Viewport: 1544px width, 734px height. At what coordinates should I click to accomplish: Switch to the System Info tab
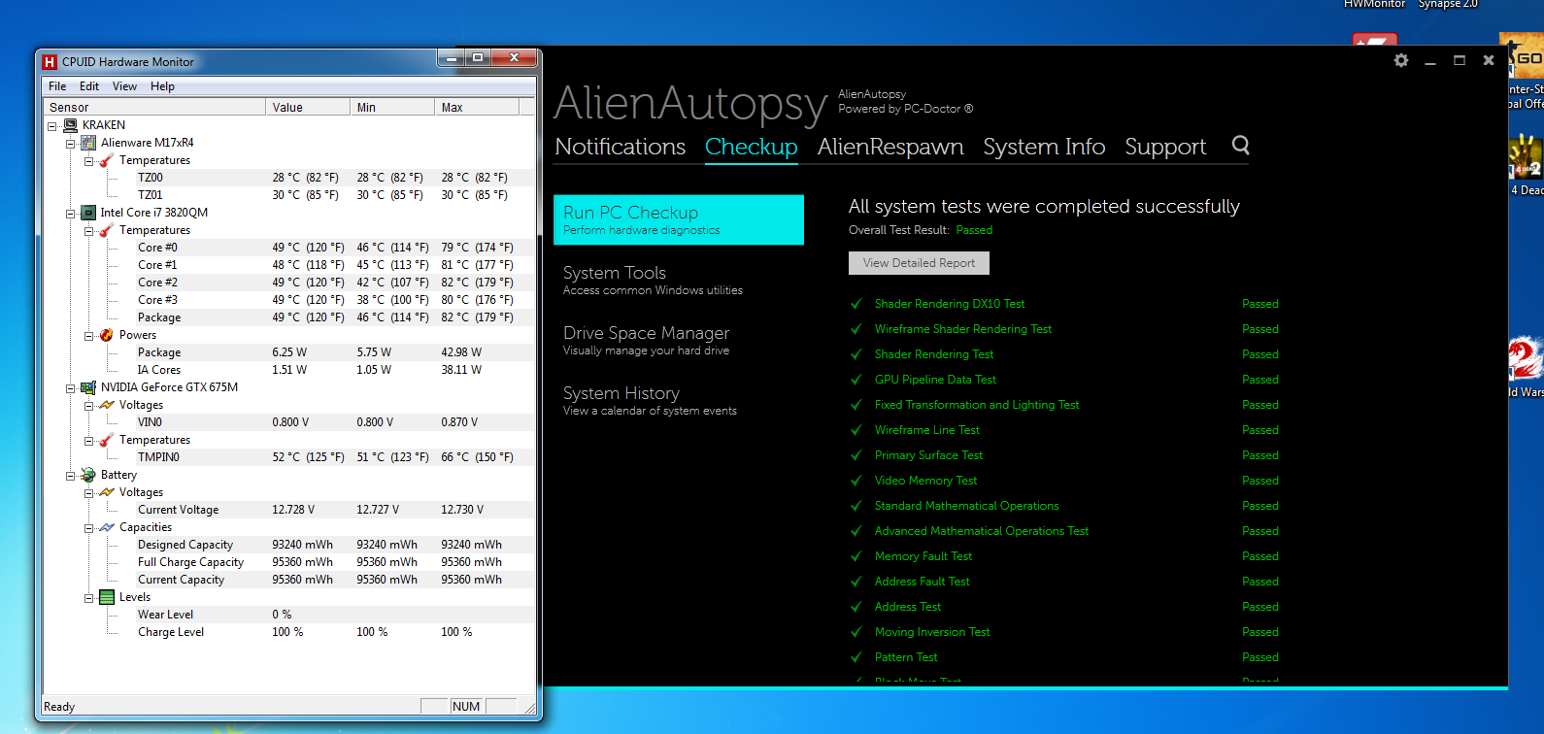point(1043,147)
